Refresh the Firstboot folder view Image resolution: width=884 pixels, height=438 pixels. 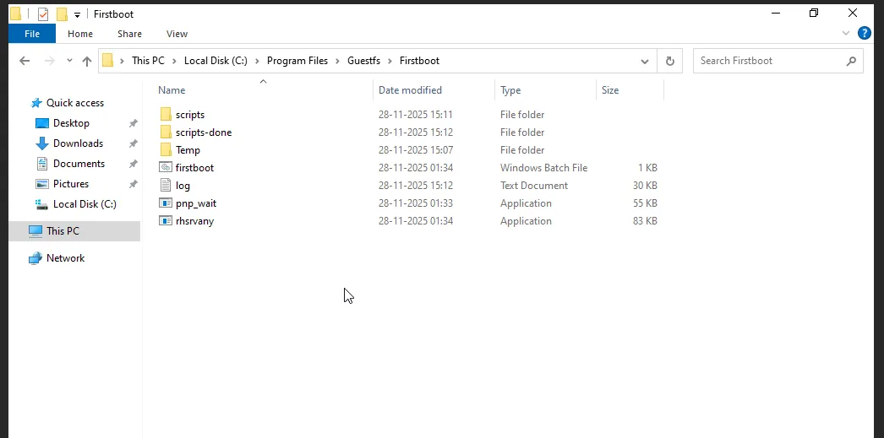(x=670, y=61)
